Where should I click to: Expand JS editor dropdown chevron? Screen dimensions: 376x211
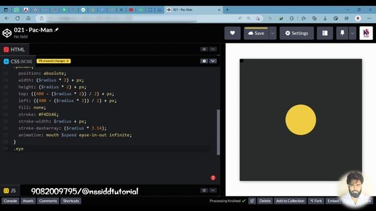pyautogui.click(x=213, y=190)
